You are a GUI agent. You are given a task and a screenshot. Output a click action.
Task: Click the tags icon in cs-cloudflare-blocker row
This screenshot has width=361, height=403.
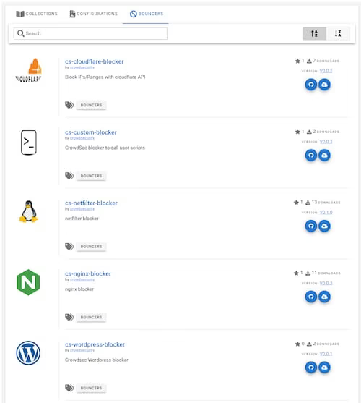69,105
